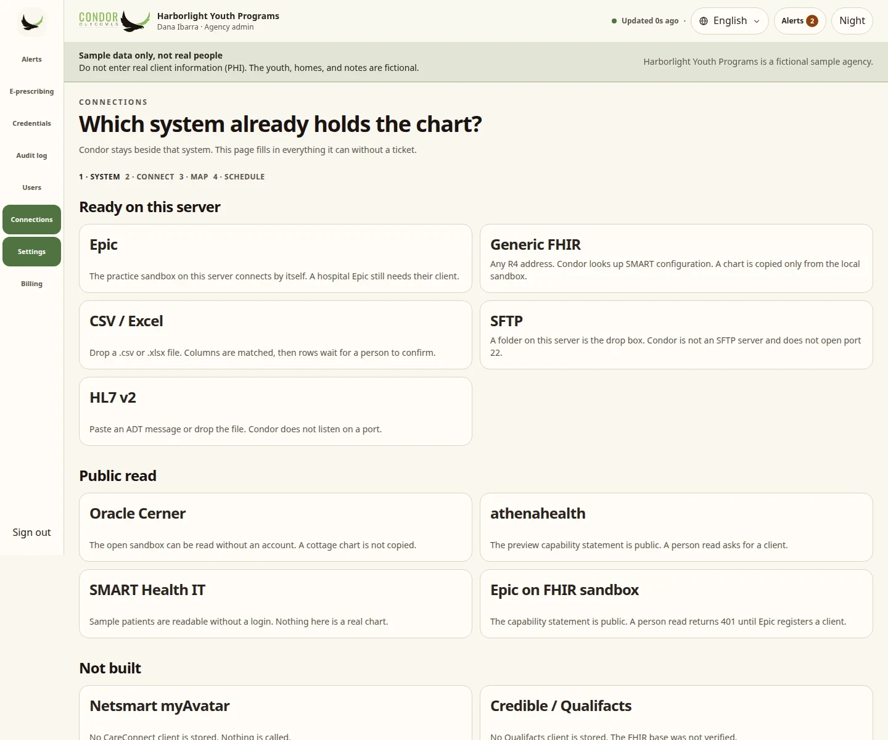Open the Audit log sidebar item

[31, 155]
